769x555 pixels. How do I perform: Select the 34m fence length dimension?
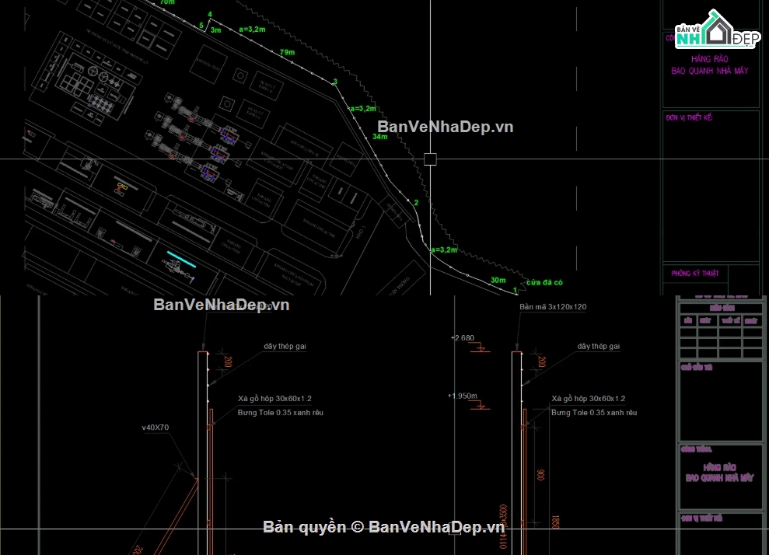coord(379,136)
